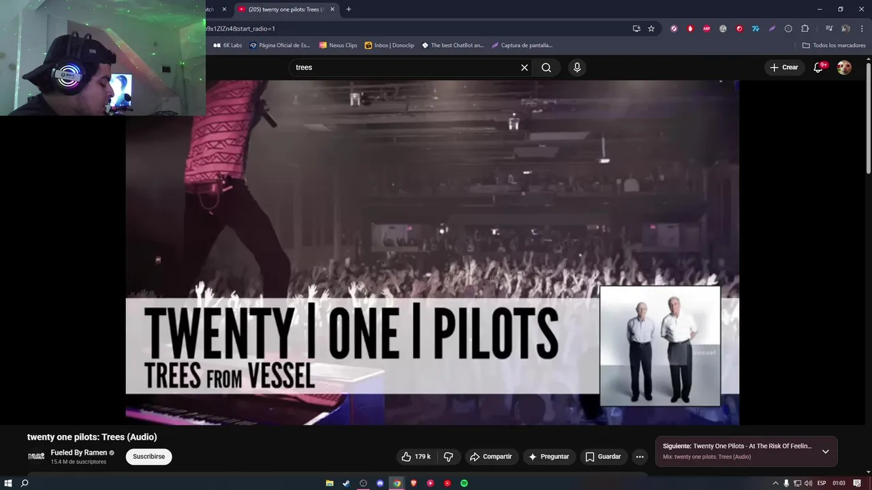Close the twenty one pilots: Trees tab
The width and height of the screenshot is (872, 490).
tap(332, 10)
